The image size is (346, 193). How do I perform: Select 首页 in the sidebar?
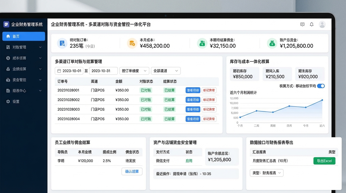(x=24, y=36)
